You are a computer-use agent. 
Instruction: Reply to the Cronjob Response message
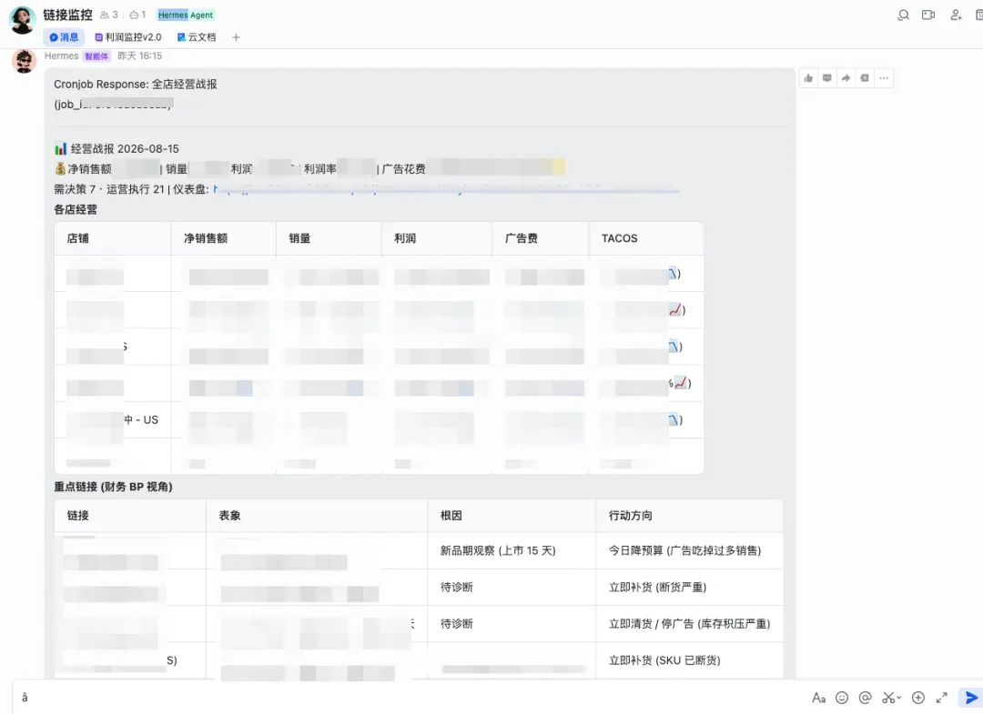pyautogui.click(x=827, y=78)
